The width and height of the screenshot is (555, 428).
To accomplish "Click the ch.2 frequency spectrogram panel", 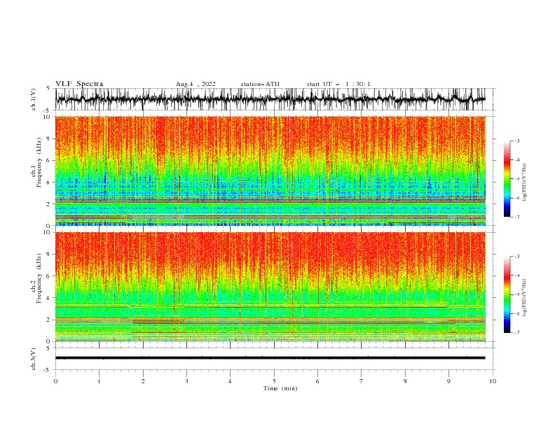I will [x=270, y=287].
